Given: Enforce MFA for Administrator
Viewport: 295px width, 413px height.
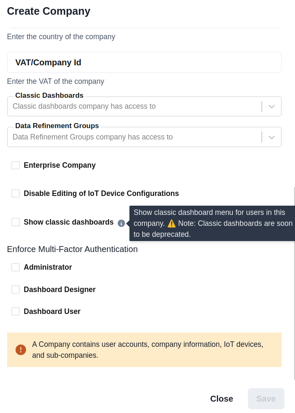Looking at the screenshot, I should [16, 267].
